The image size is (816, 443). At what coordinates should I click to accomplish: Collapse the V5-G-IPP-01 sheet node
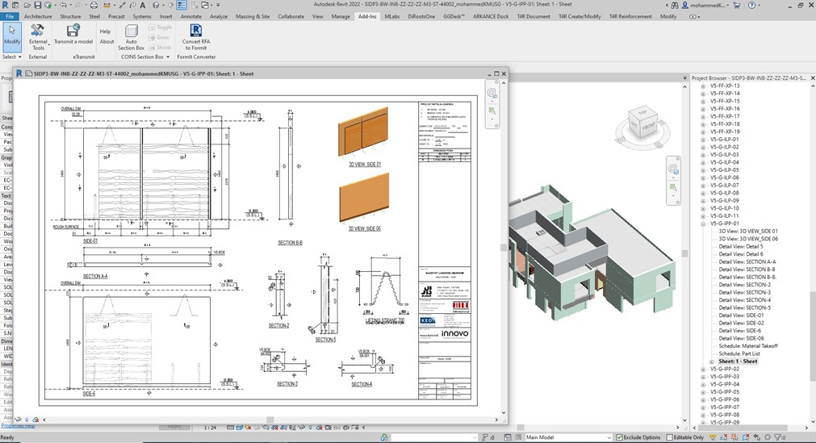[703, 224]
